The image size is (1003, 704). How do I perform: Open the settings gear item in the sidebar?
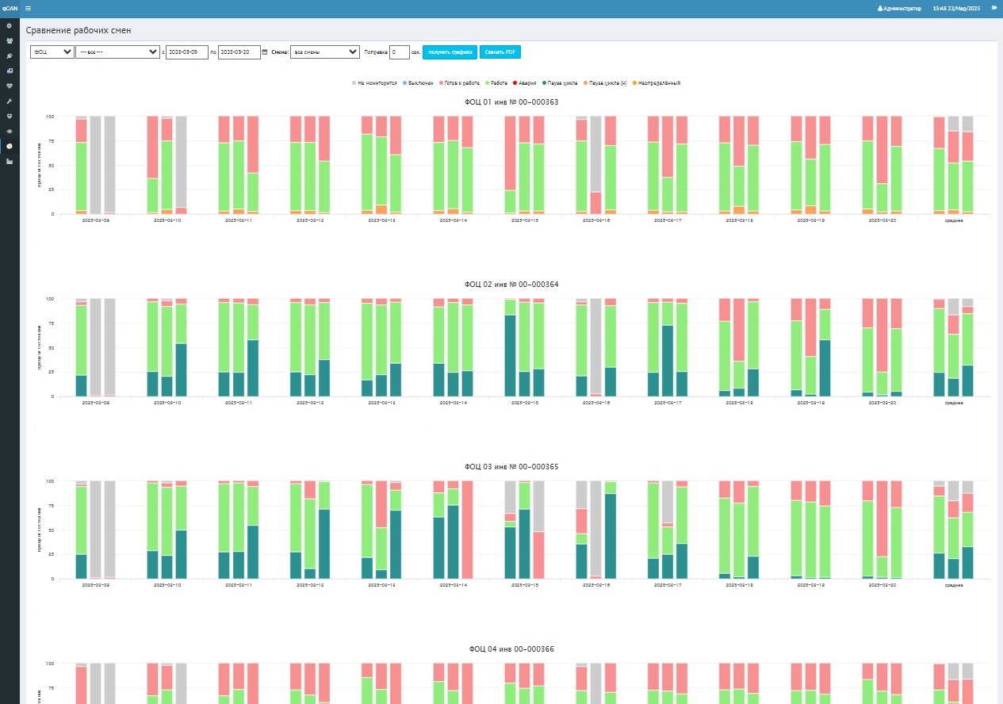pyautogui.click(x=10, y=26)
